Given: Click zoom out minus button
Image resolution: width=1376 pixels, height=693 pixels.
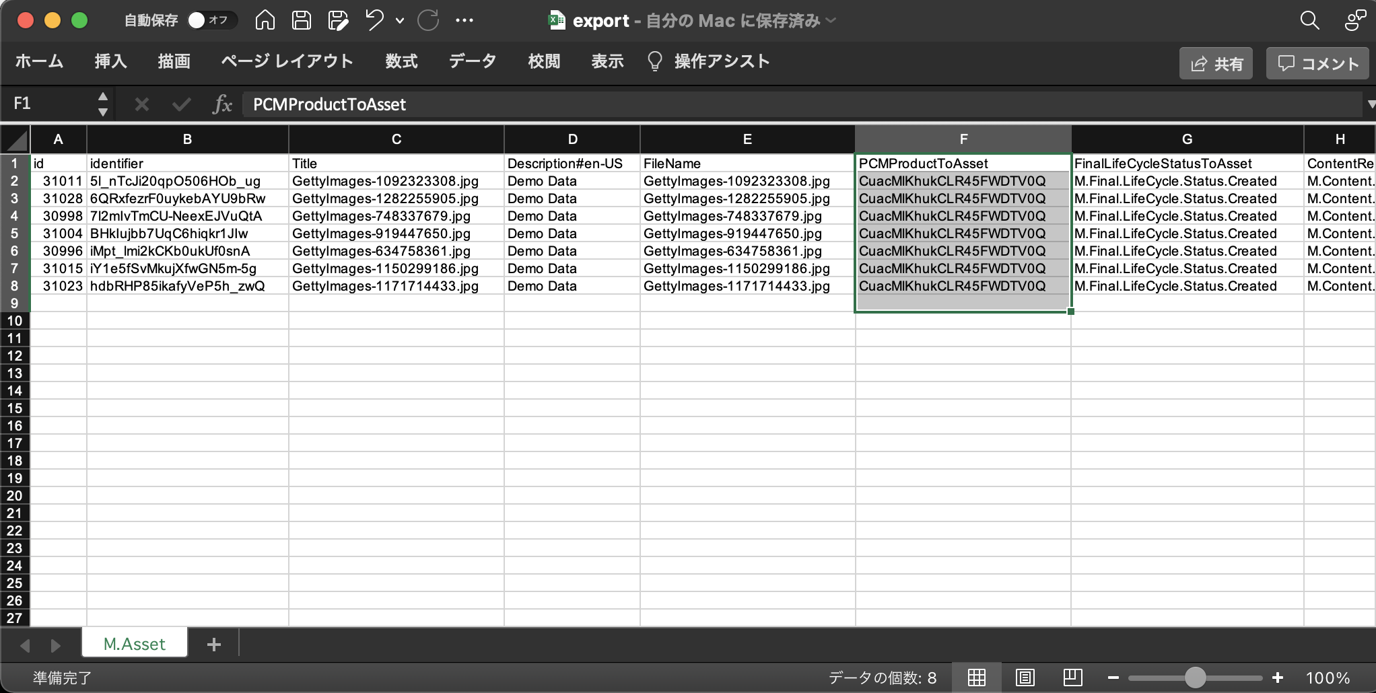Looking at the screenshot, I should click(1113, 678).
